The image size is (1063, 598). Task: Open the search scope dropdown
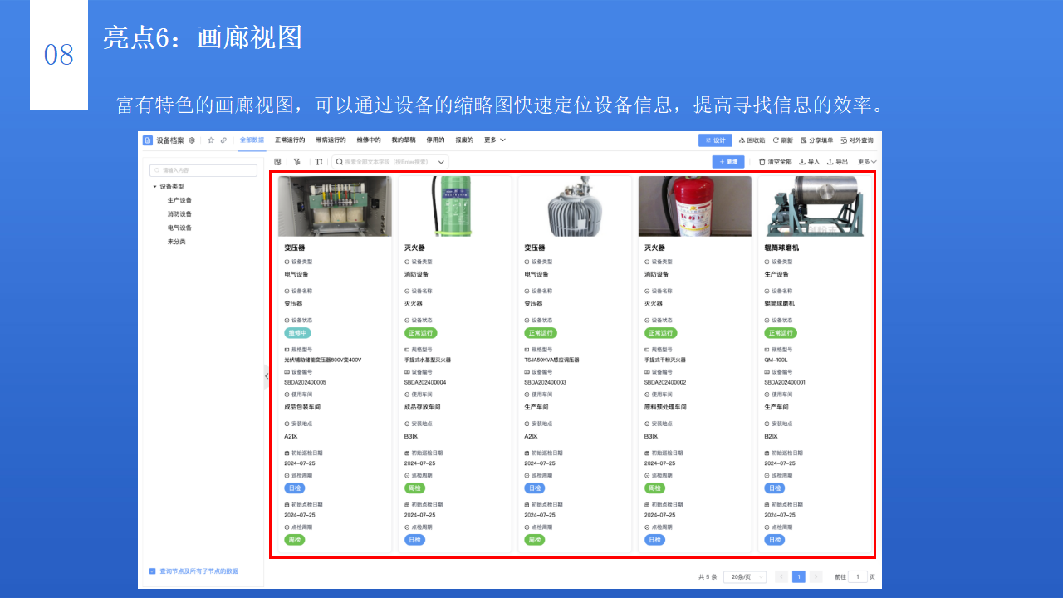point(440,162)
